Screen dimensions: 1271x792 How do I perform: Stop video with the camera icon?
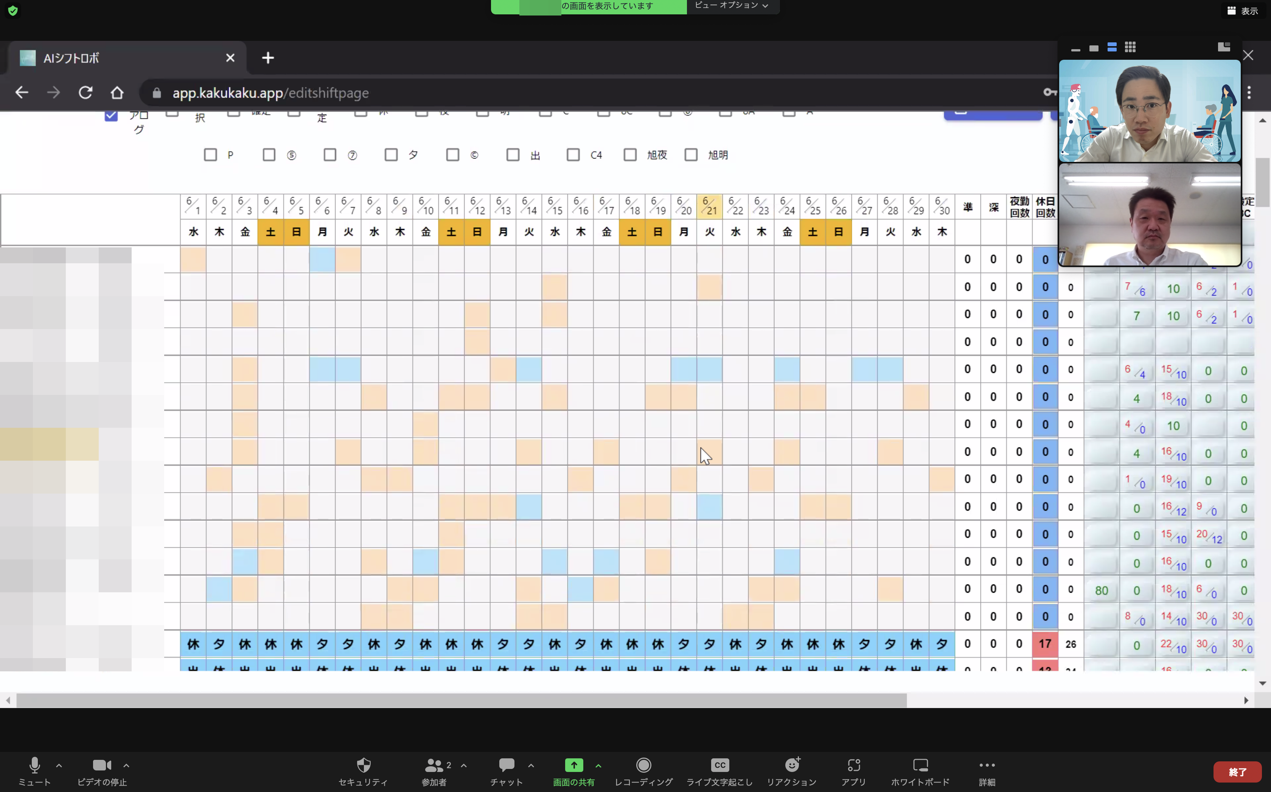point(102,765)
